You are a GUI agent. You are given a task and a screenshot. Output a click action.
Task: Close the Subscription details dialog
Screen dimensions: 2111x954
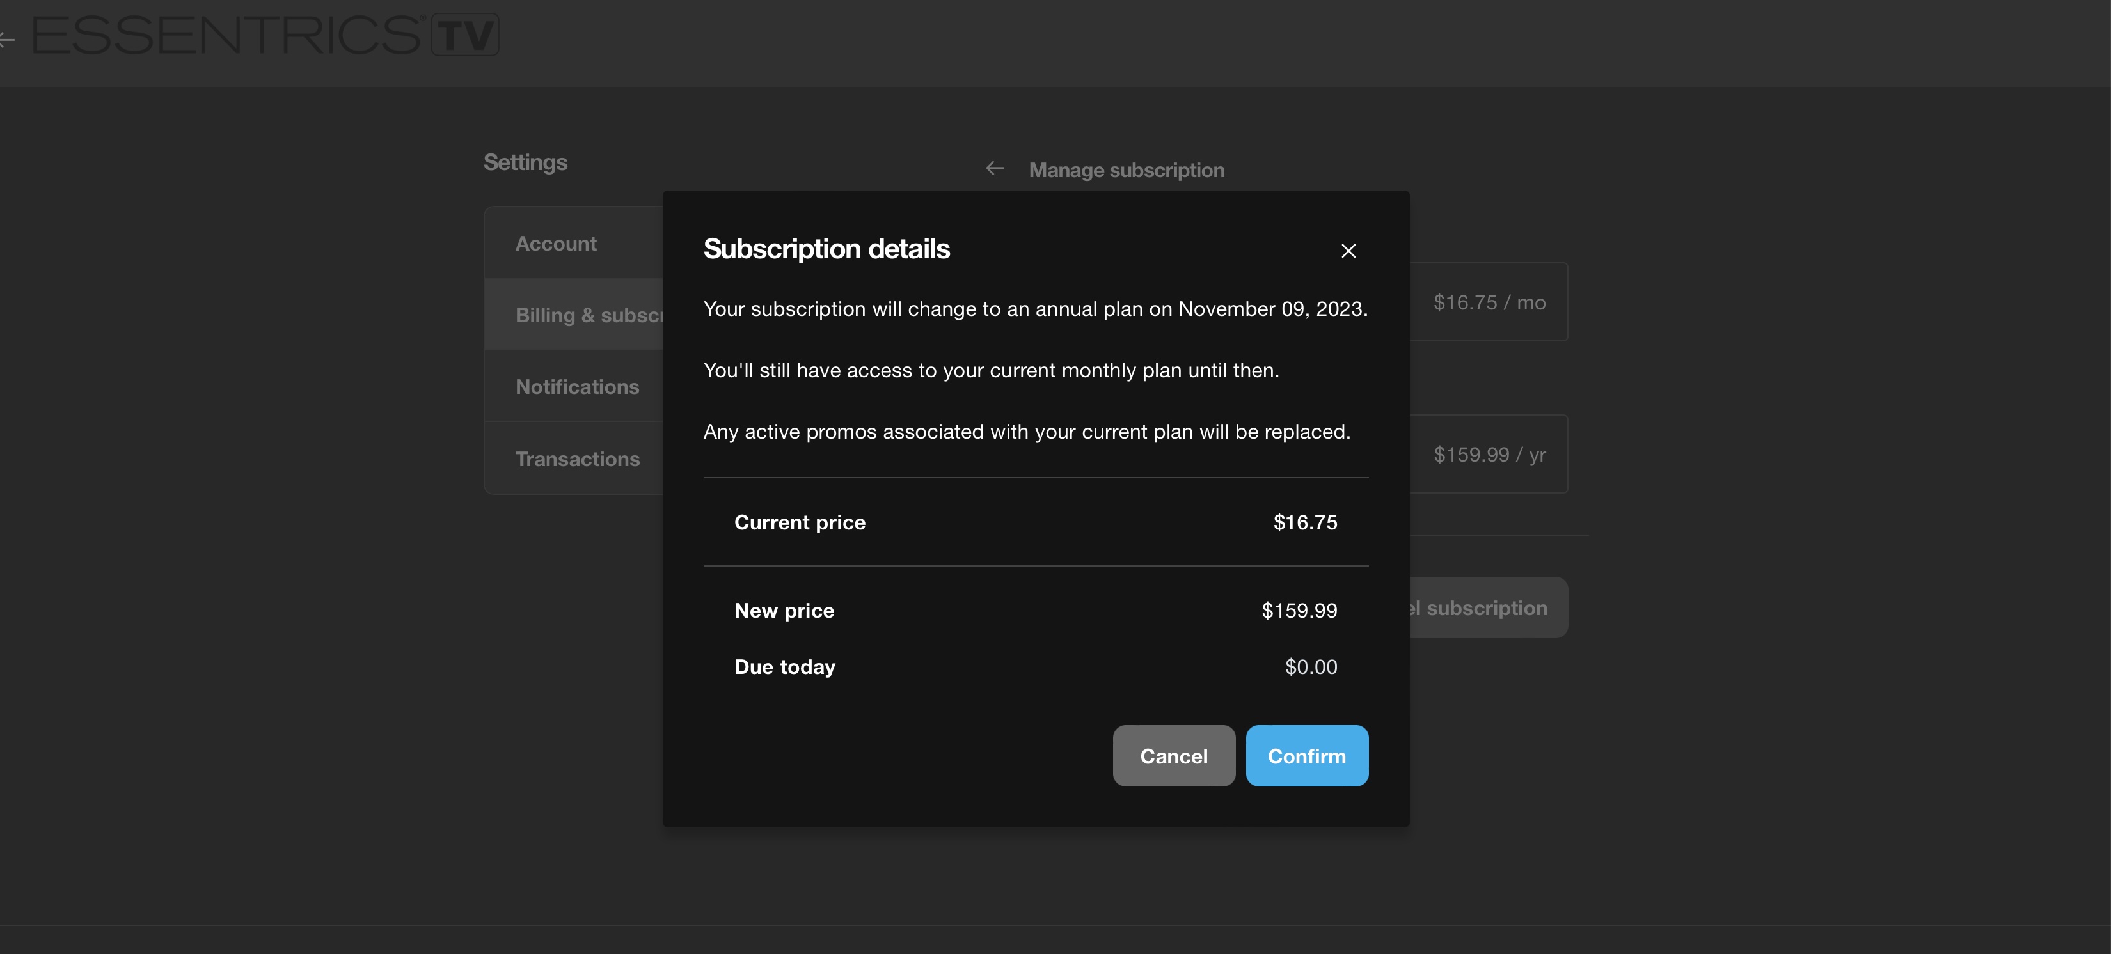pos(1348,251)
